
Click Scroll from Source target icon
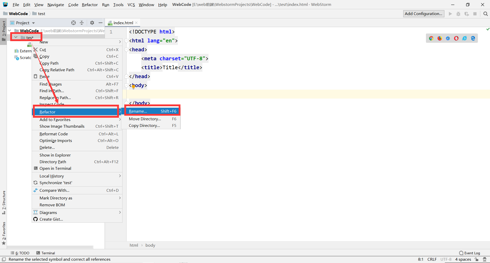73,23
